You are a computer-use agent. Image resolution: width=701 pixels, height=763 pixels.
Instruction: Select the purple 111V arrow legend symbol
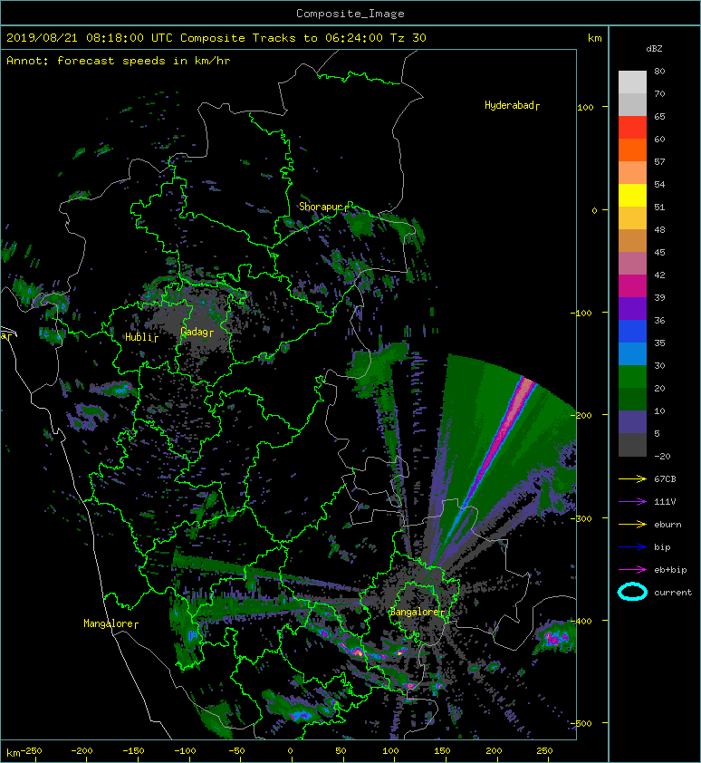632,502
